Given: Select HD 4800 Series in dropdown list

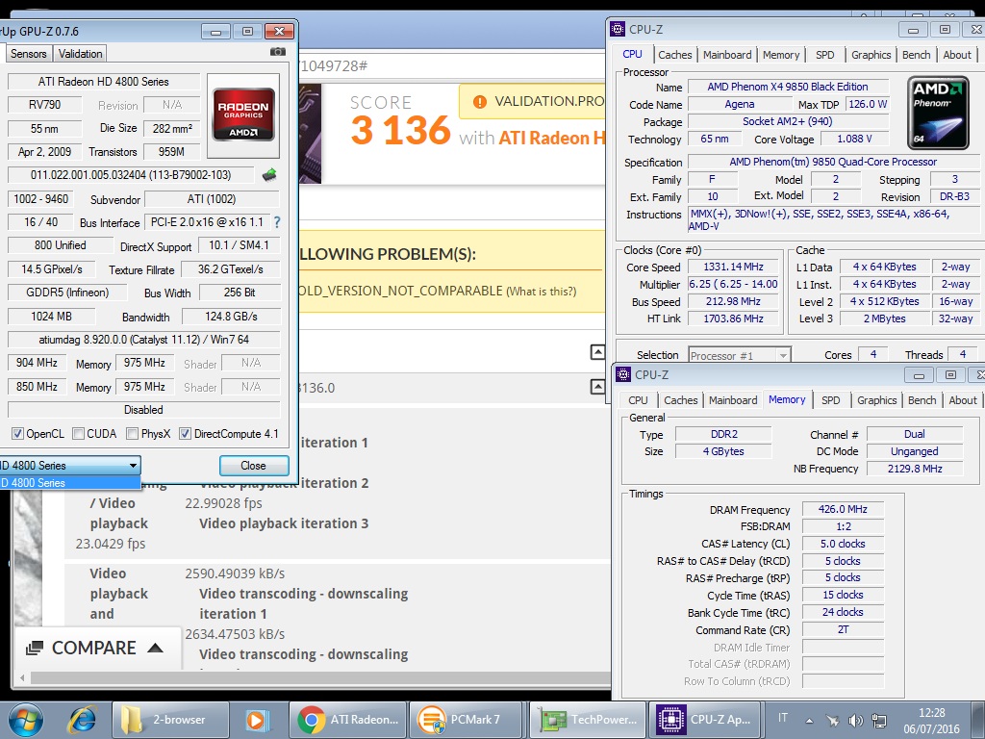Looking at the screenshot, I should [69, 483].
